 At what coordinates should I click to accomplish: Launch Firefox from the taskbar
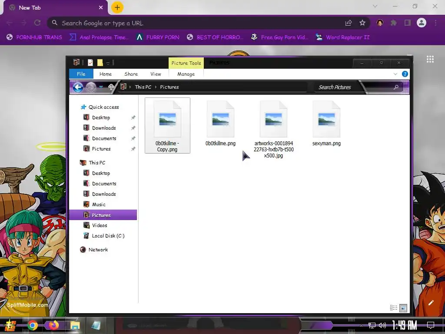(x=53, y=325)
